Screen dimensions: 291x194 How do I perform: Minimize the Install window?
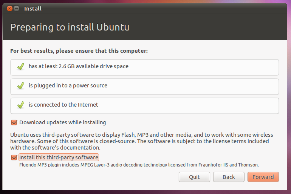pyautogui.click(x=17, y=8)
